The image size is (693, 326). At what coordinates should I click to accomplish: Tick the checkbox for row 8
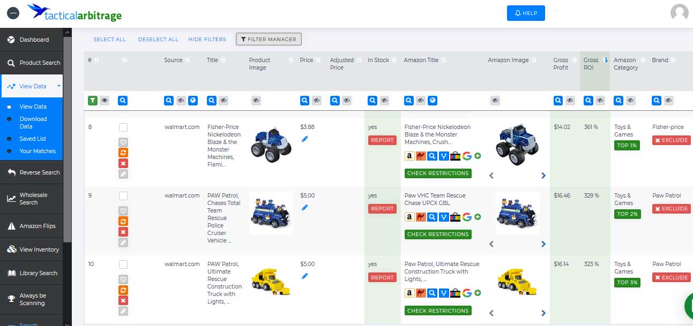pos(123,127)
